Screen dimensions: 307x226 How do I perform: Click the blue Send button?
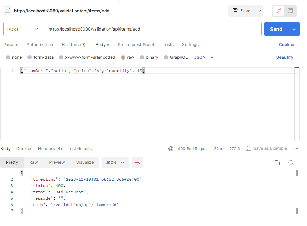point(276,29)
